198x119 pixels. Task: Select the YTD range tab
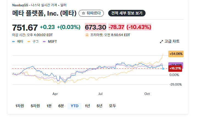pyautogui.click(x=74, y=106)
